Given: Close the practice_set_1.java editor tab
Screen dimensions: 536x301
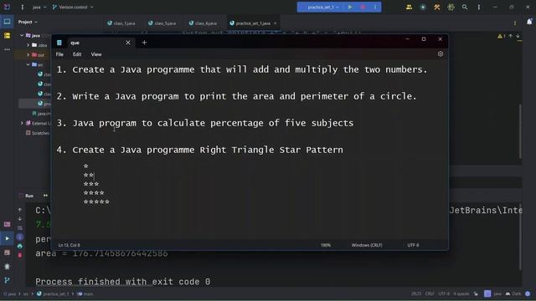Looking at the screenshot, I should (x=276, y=23).
